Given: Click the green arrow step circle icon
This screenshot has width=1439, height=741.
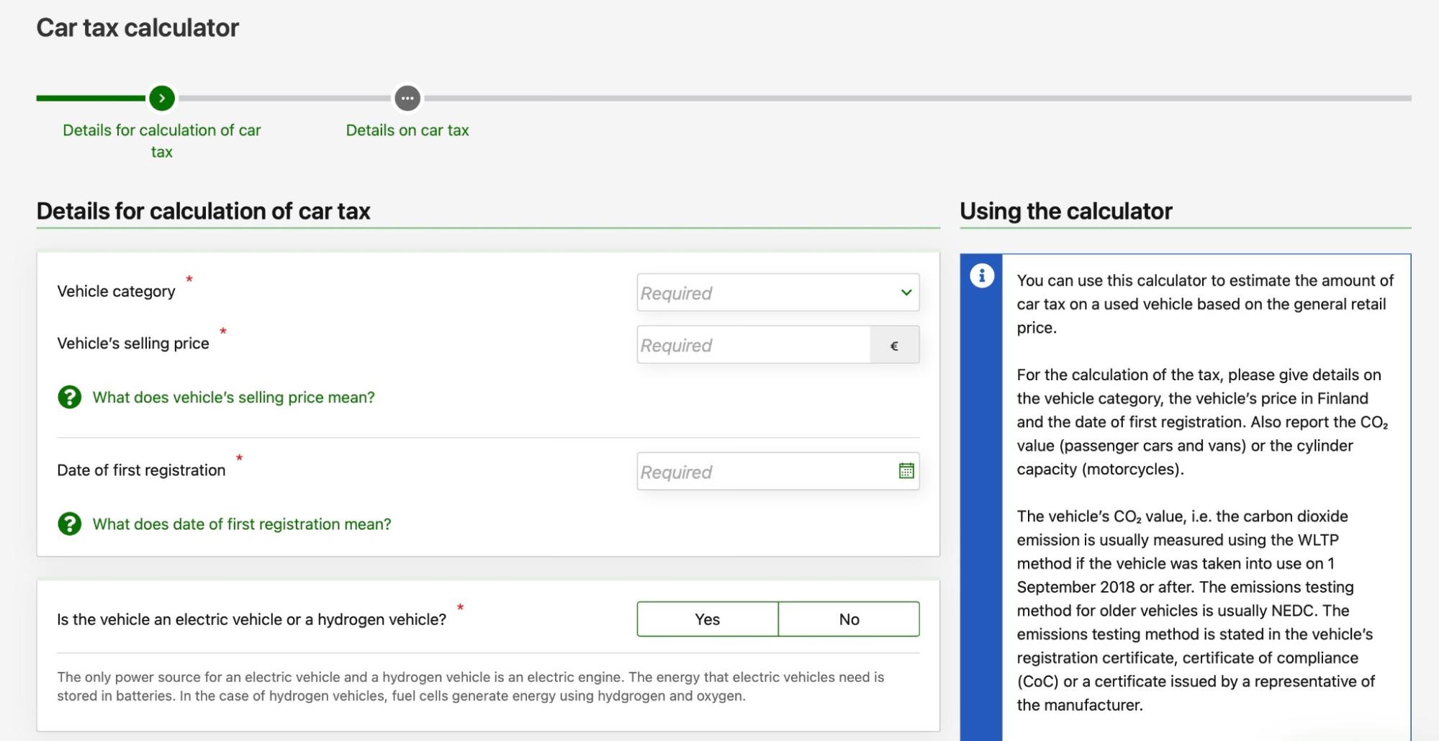Looking at the screenshot, I should tap(162, 99).
